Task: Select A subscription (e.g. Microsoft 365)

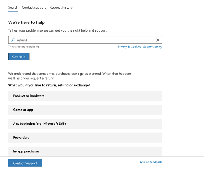Action: (x=85, y=124)
